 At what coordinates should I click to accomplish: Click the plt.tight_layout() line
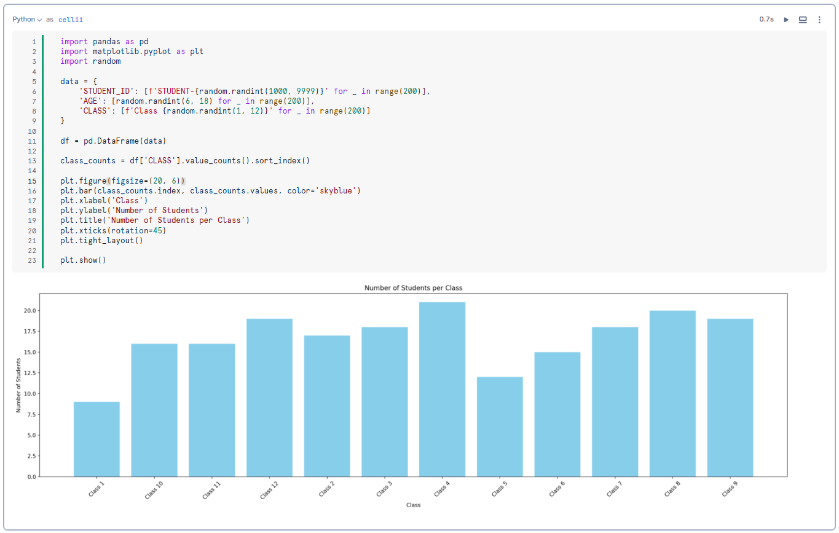click(101, 241)
